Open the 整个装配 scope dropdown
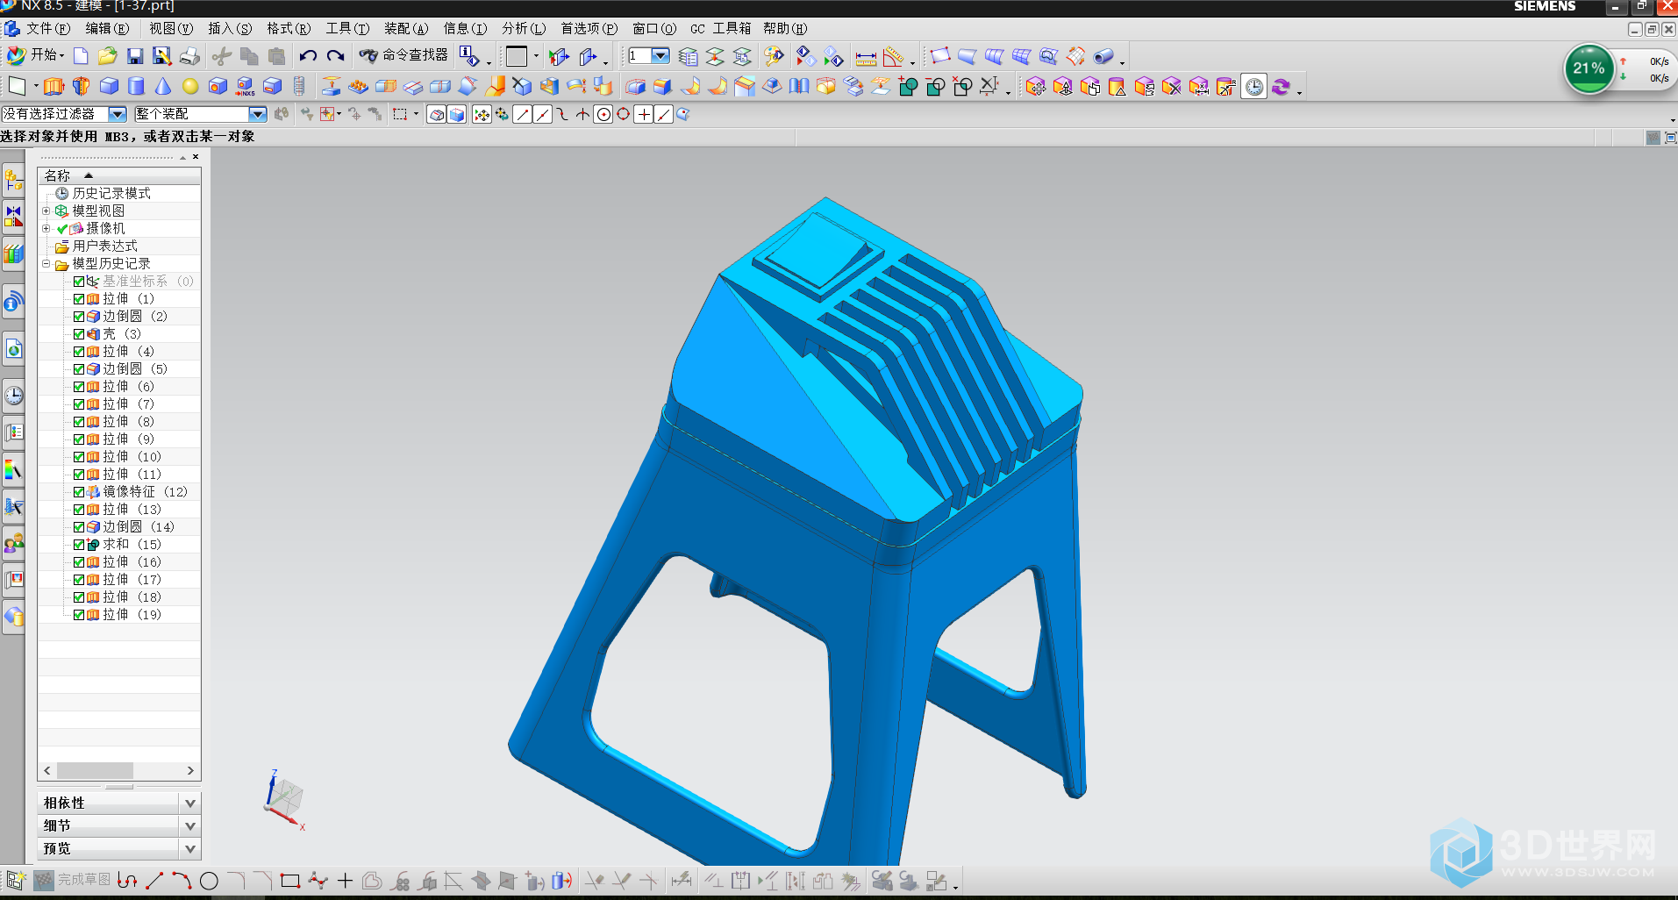The width and height of the screenshot is (1678, 900). coord(257,114)
